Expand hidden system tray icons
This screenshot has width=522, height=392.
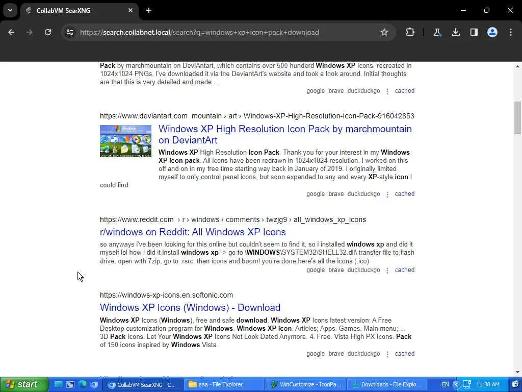[x=456, y=385]
